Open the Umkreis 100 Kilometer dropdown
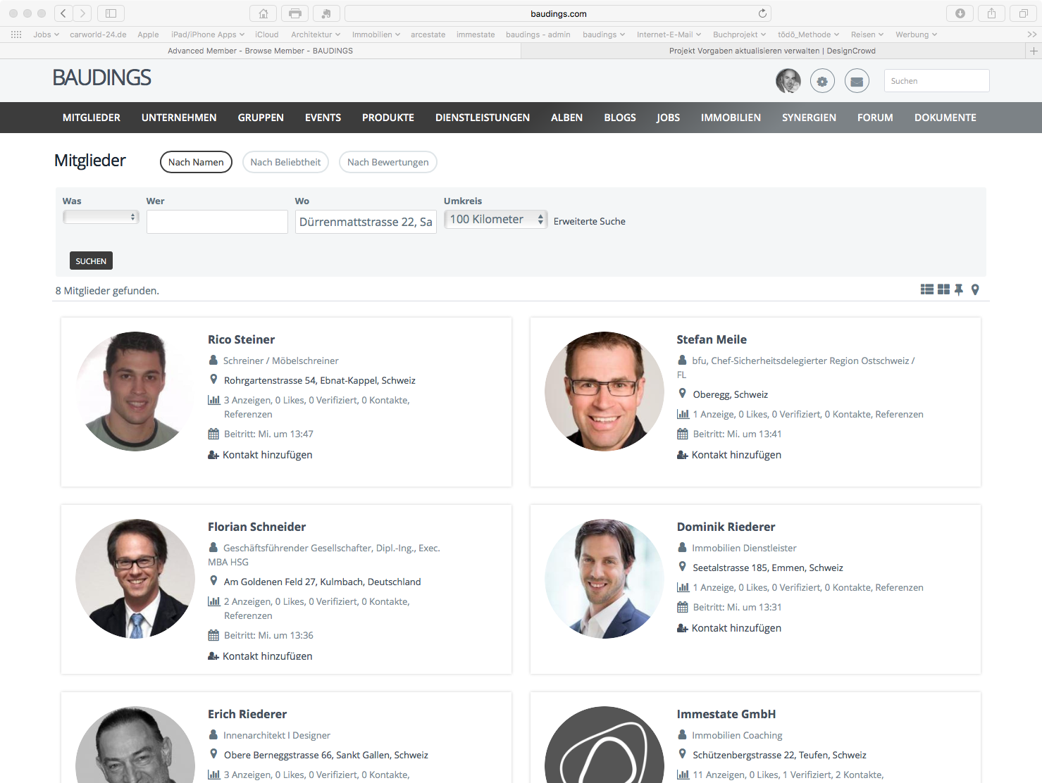The image size is (1042, 783). click(x=495, y=220)
